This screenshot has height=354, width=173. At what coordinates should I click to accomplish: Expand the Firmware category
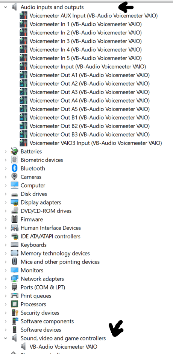tap(5, 219)
